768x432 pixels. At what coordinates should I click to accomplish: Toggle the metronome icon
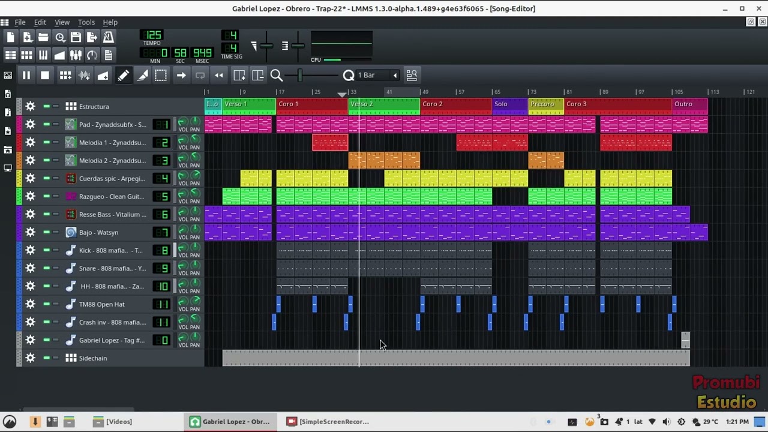108,37
